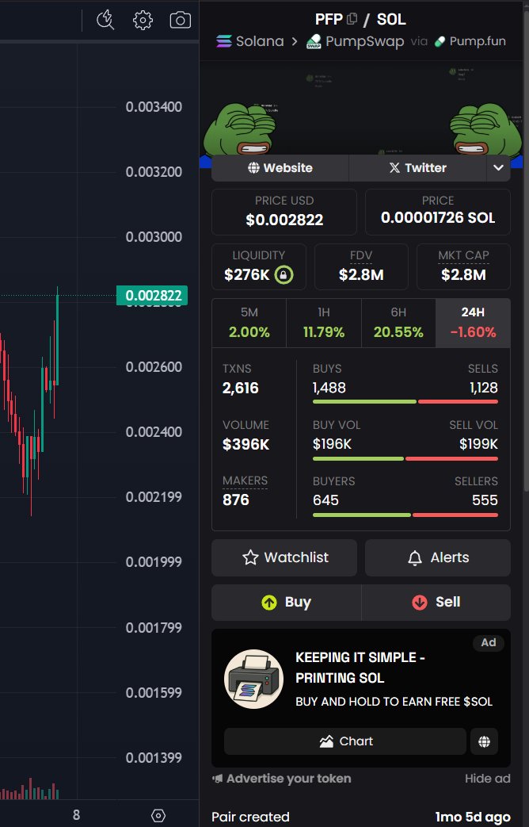Viewport: 529px width, 827px height.
Task: Click the token banner pepe image
Action: click(x=361, y=115)
